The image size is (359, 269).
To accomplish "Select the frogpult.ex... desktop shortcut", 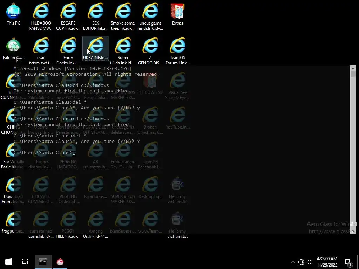I will pyautogui.click(x=13, y=222).
